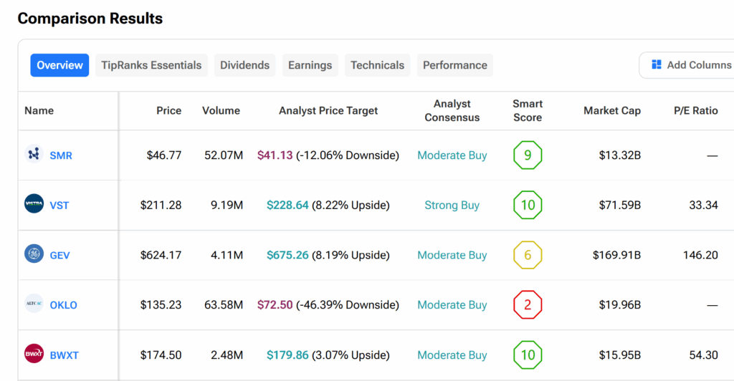
Task: Open the Dividends tab
Action: pos(245,65)
